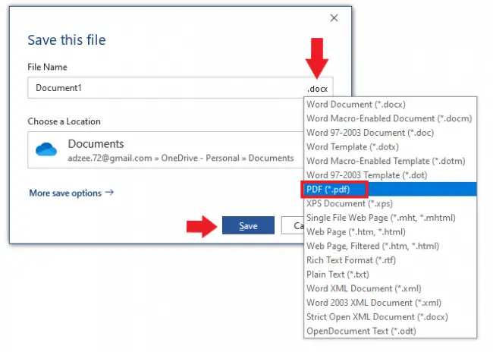
Task: Choose Word 97-2003 Template (*.dot)
Action: pyautogui.click(x=390, y=175)
